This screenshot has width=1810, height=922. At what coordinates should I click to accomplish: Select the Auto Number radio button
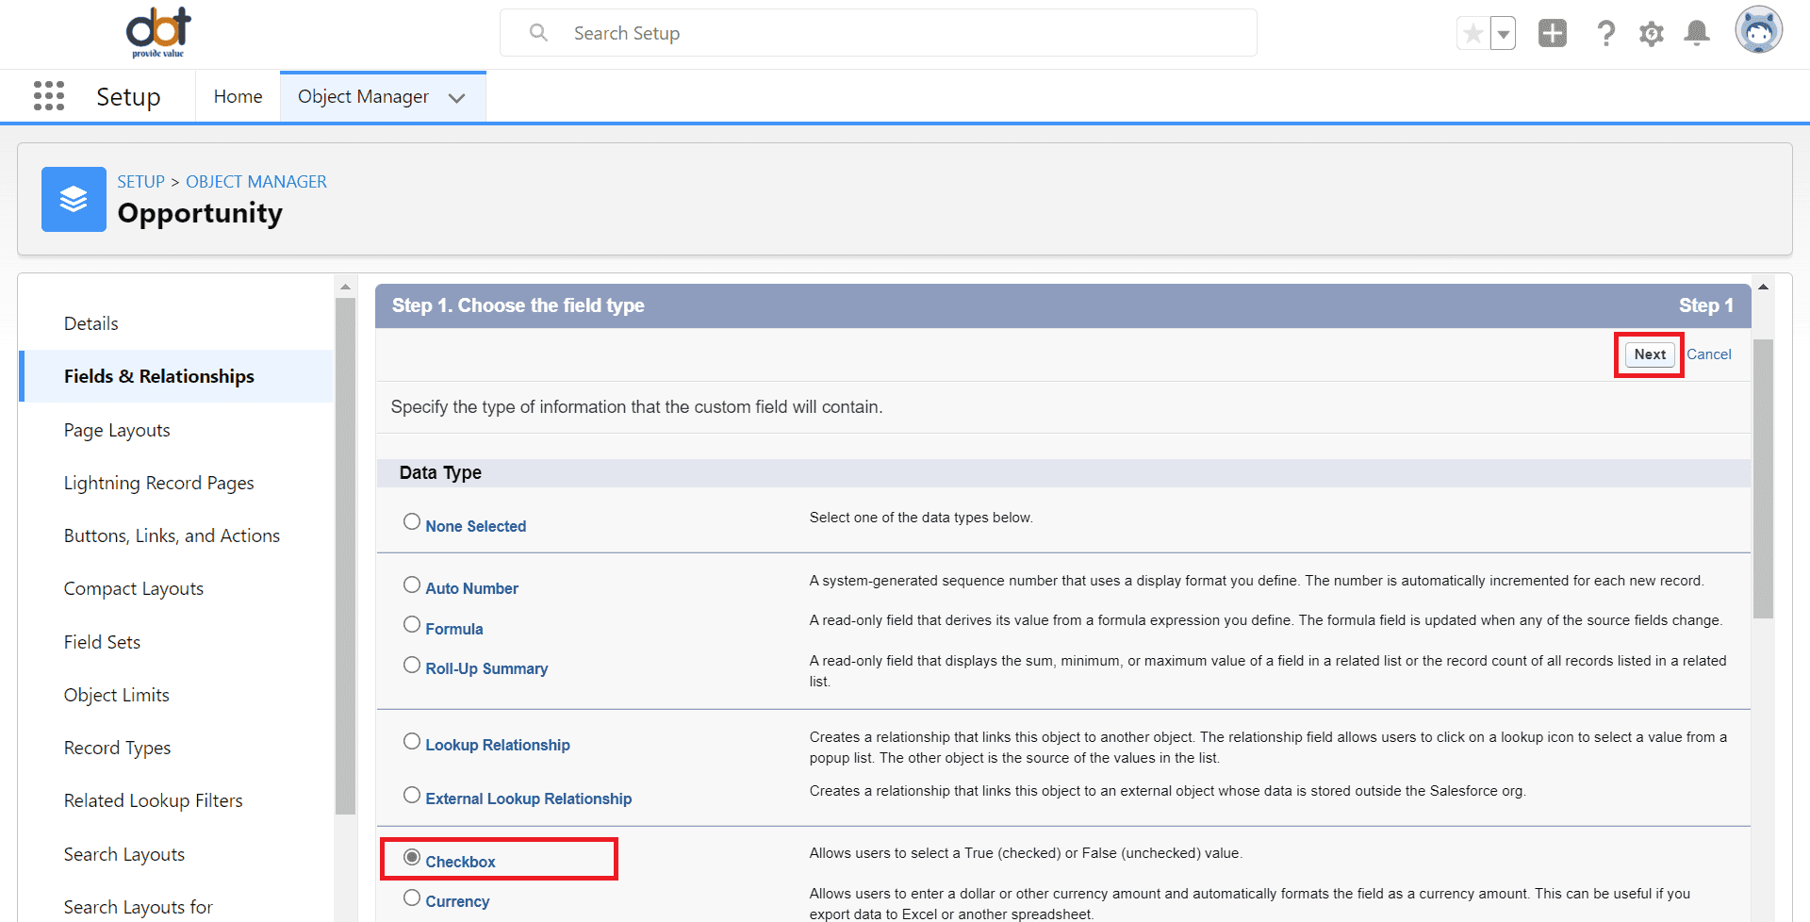coord(412,584)
